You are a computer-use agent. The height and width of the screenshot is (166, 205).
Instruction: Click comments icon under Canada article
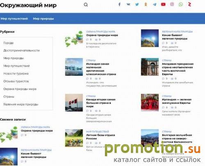[x=87, y=111]
